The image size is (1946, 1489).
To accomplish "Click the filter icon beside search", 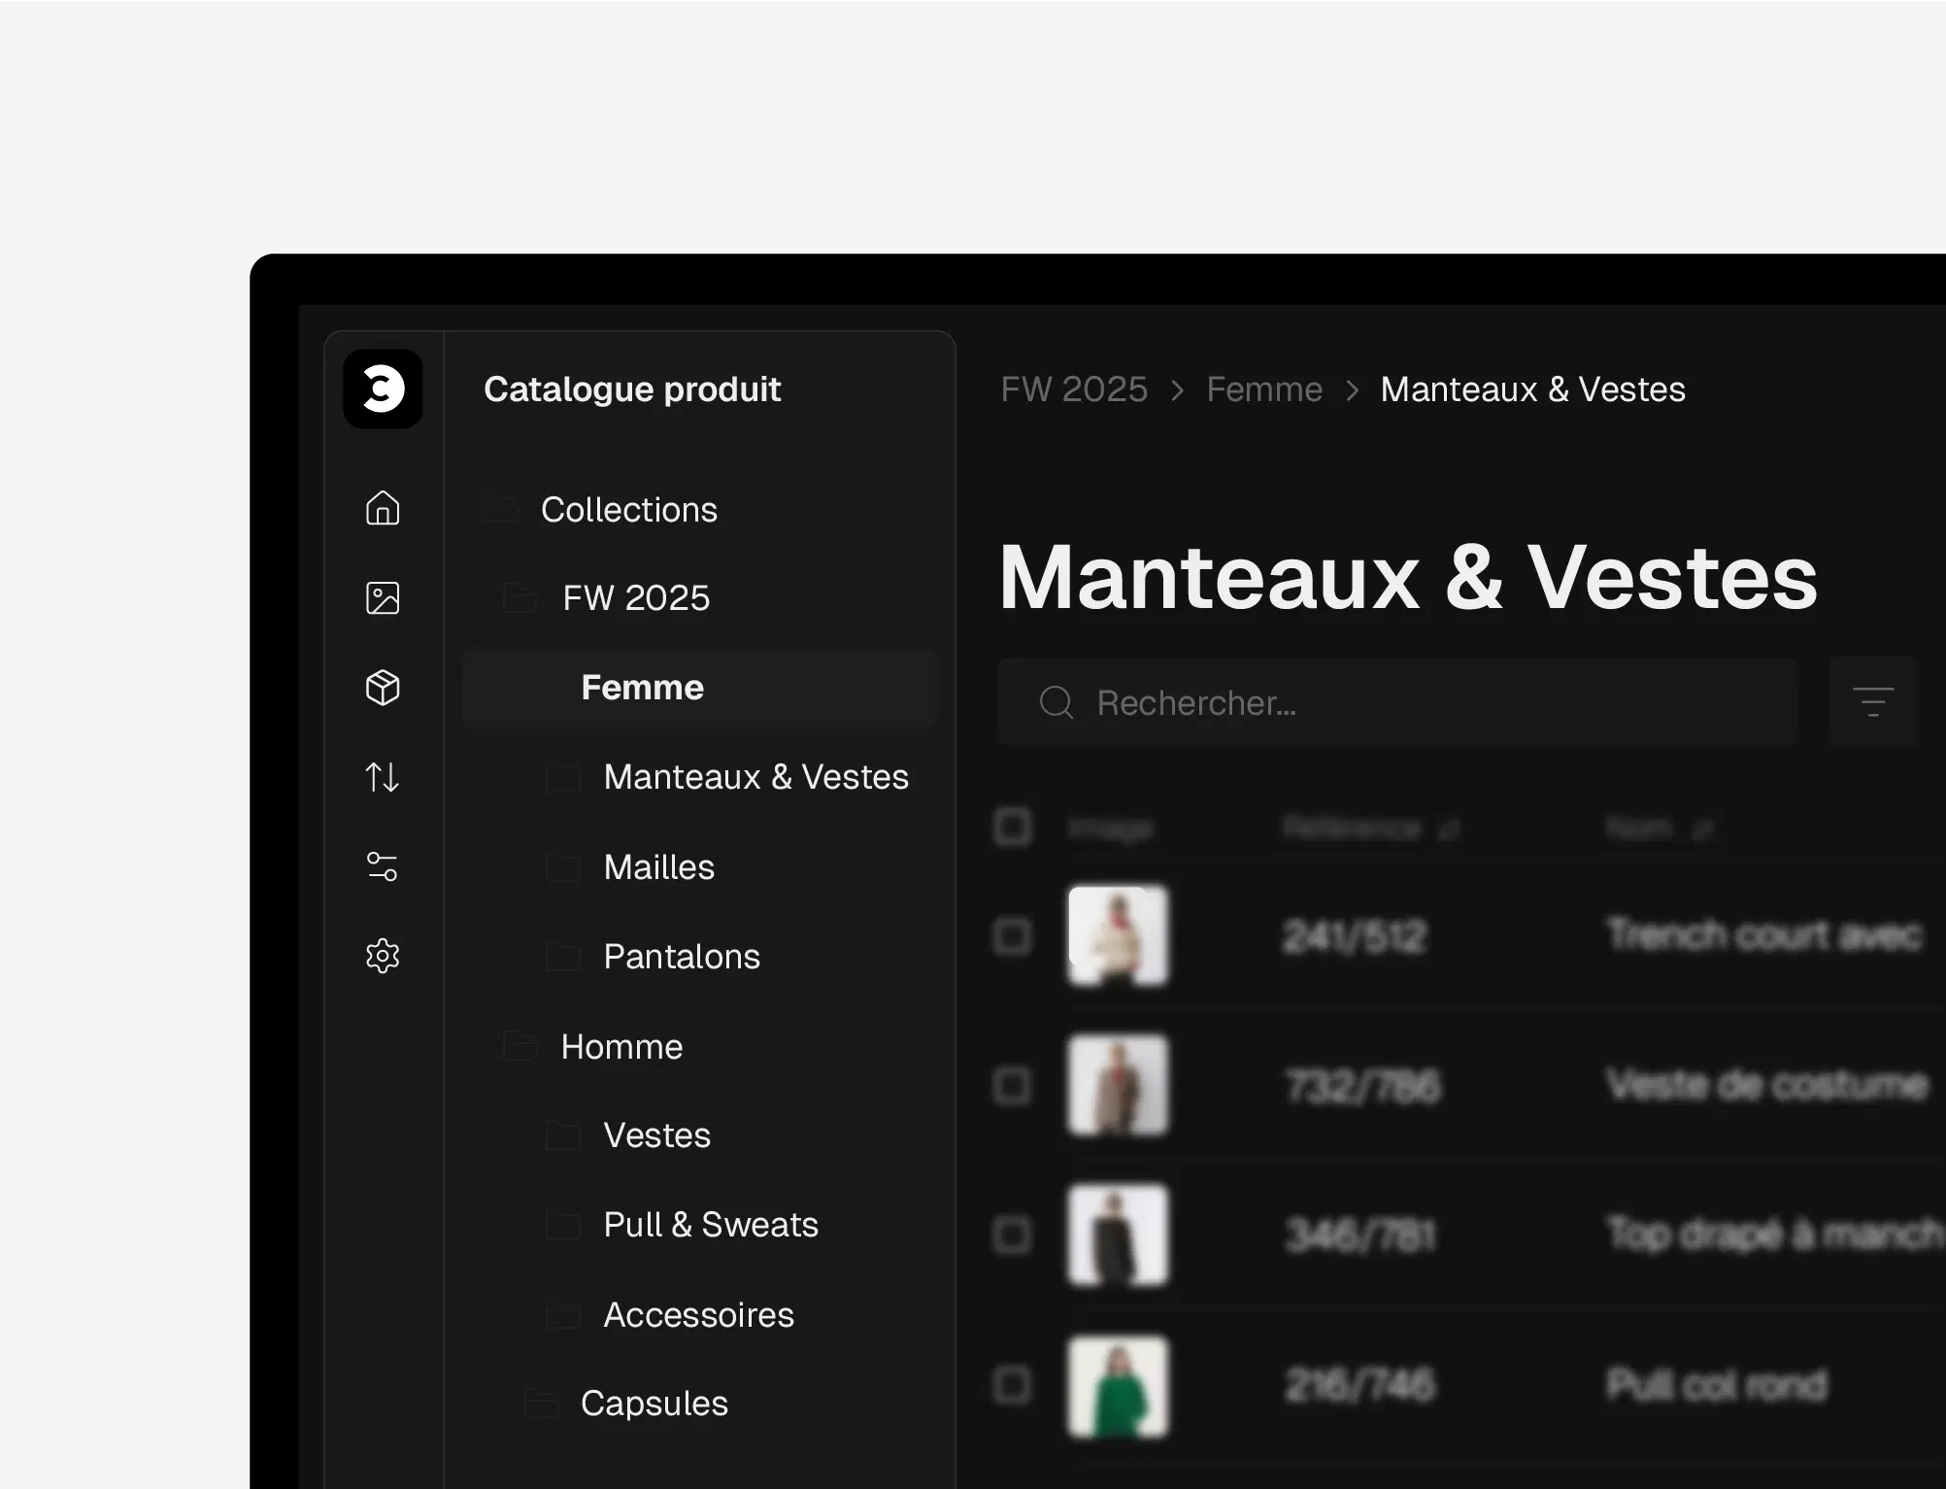I will 1872,702.
